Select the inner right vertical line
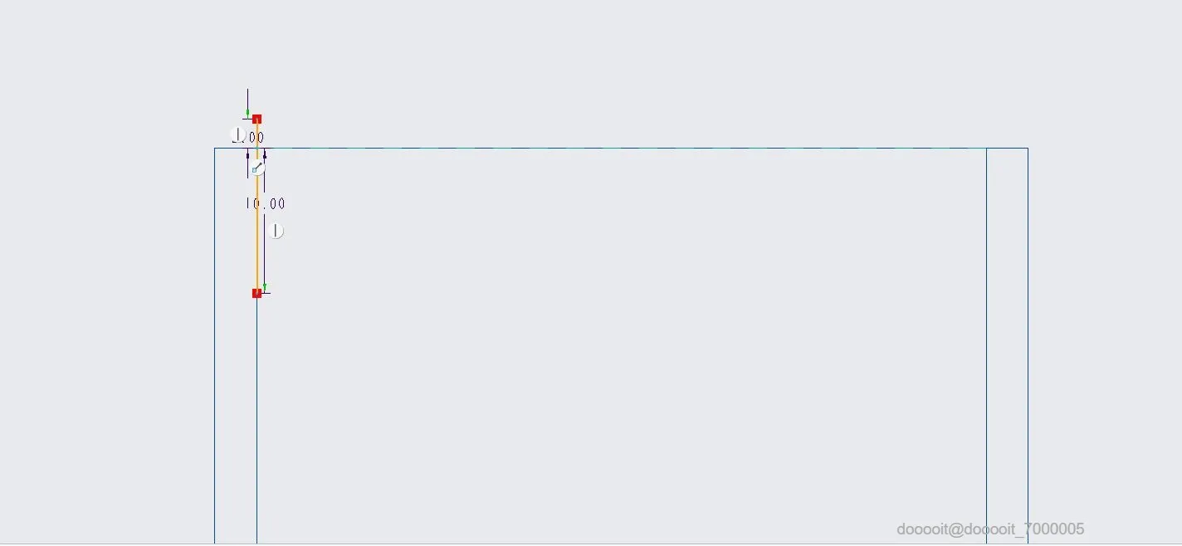Viewport: 1182px width, 546px height. click(986, 346)
